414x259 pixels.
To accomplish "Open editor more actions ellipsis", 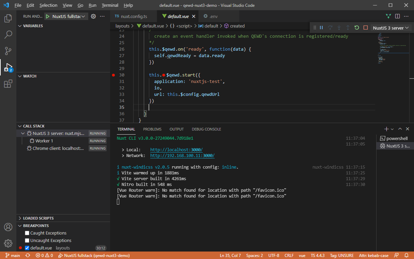I will click(406, 16).
